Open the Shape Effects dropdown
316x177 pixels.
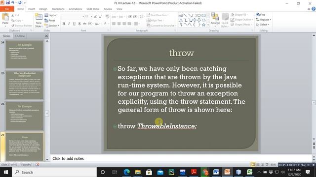pos(241,24)
